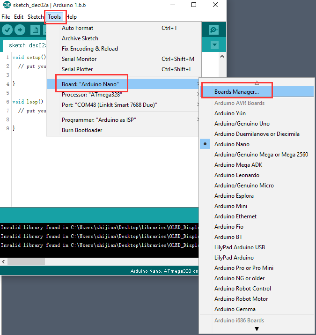The height and width of the screenshot is (335, 316).
Task: Expand the Programmer "Arduino as ISP" submenu
Action: [123, 119]
